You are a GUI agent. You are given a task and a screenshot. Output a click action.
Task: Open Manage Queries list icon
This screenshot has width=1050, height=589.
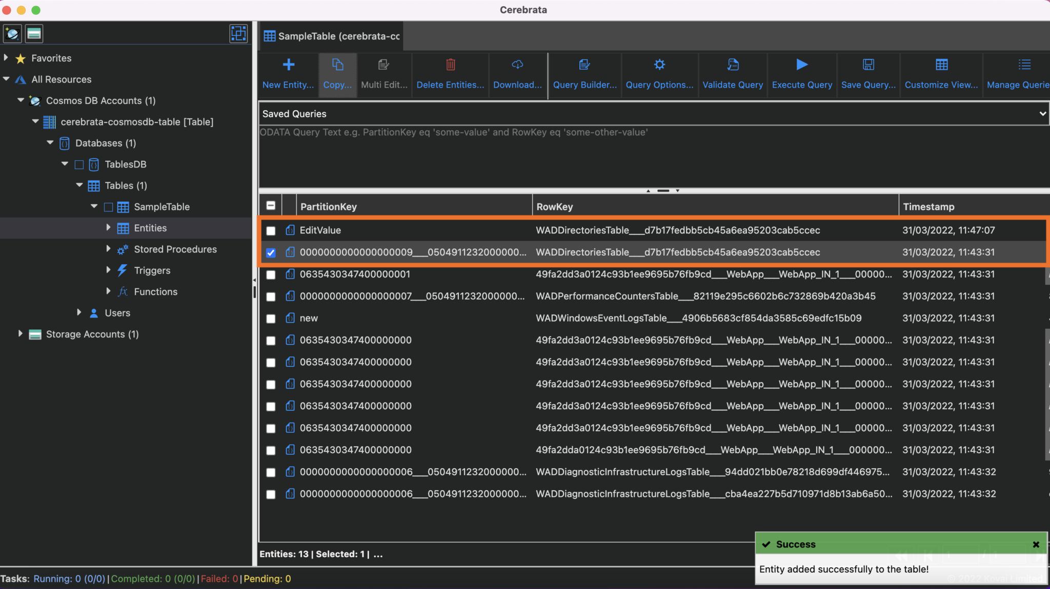[x=1024, y=65]
